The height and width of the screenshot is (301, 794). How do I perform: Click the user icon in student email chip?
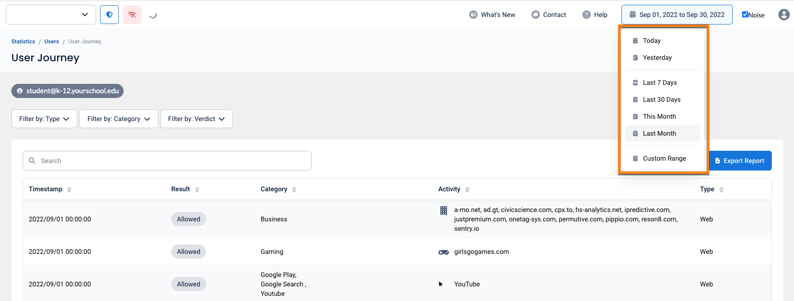tap(20, 91)
